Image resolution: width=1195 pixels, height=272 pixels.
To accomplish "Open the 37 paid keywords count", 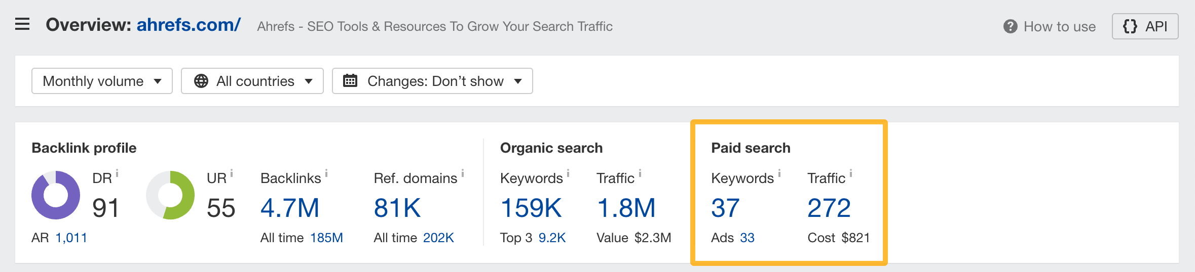I will 726,208.
